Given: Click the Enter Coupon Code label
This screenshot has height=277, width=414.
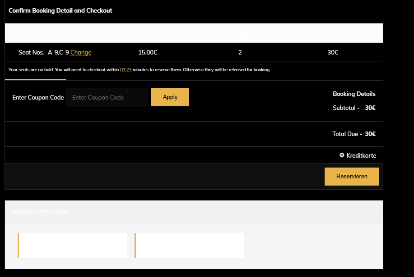Looking at the screenshot, I should 38,97.
